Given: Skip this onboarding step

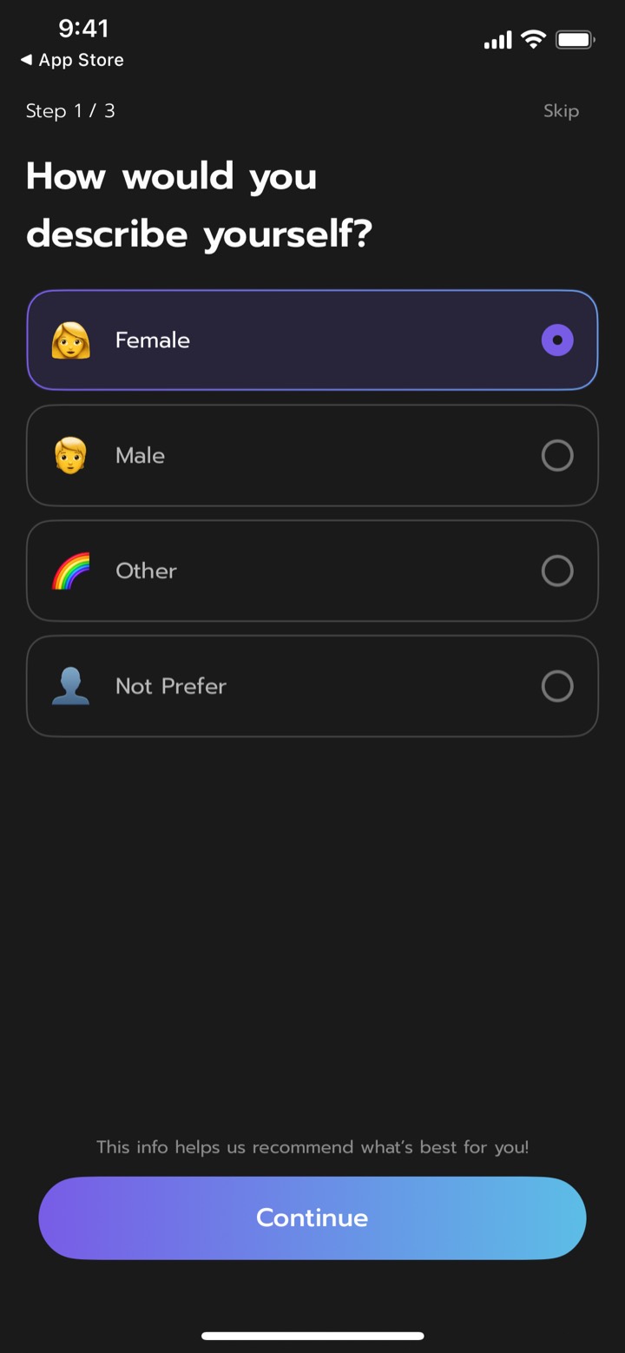Looking at the screenshot, I should coord(561,111).
